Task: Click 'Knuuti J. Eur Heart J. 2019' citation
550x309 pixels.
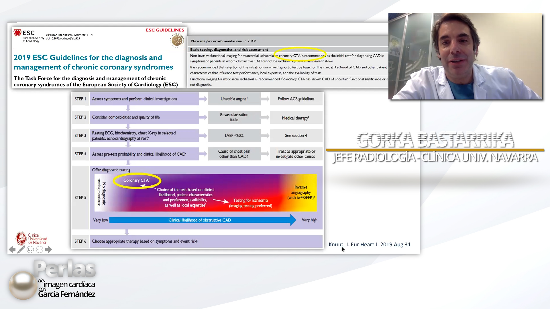Action: point(370,244)
